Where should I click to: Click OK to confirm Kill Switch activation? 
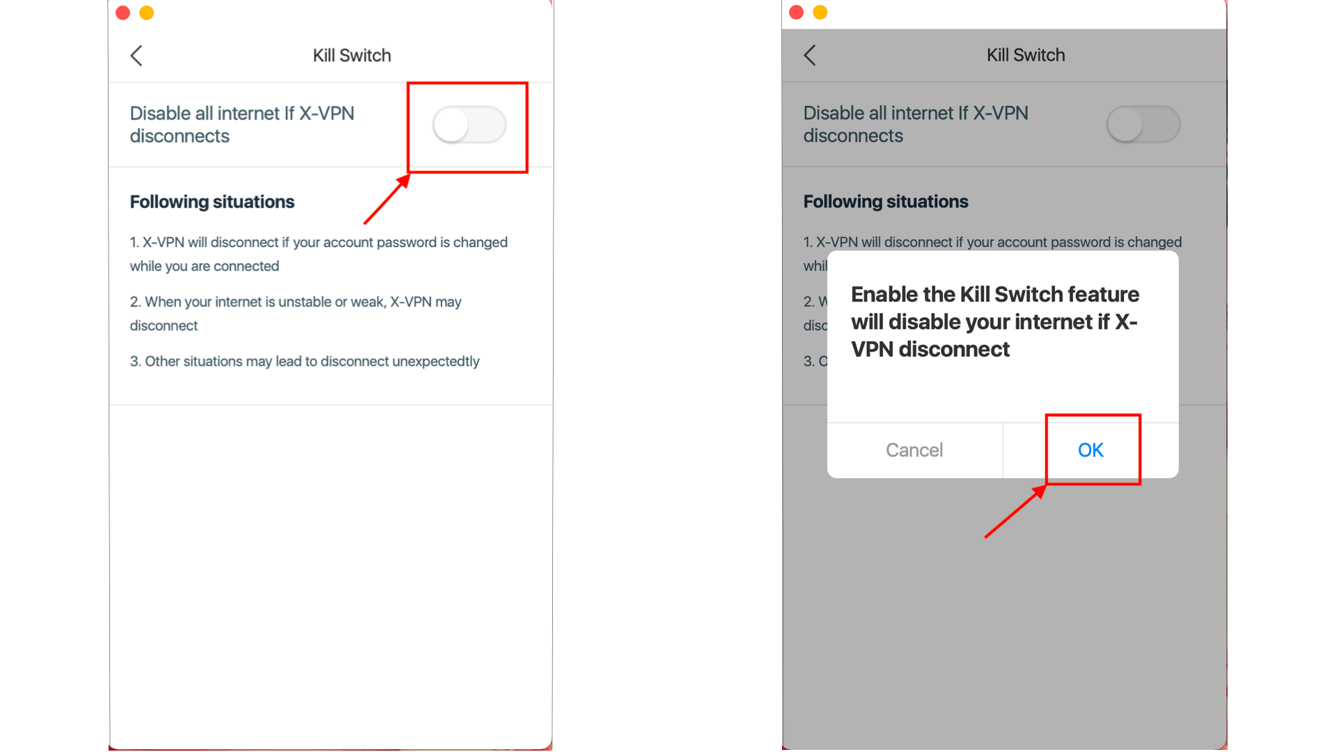pos(1091,450)
